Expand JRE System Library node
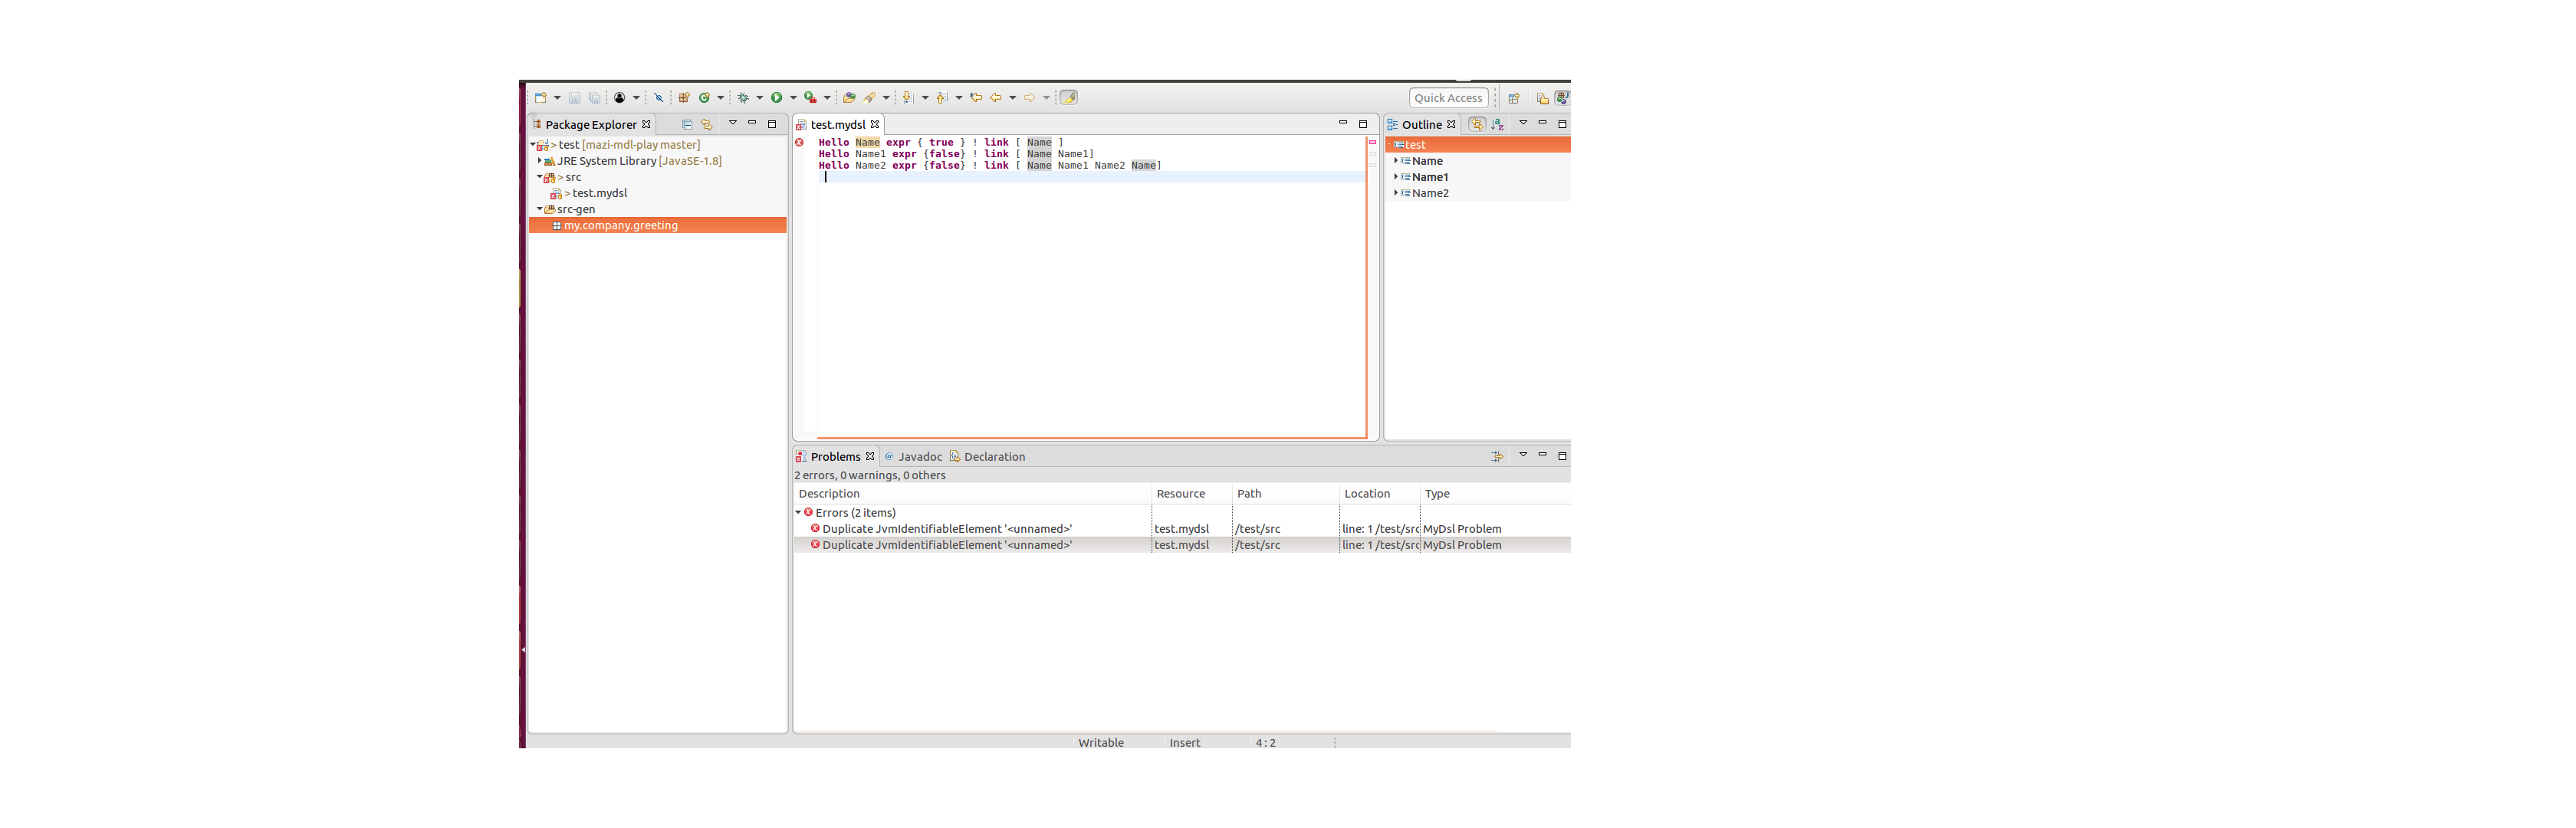This screenshot has width=2576, height=828. click(x=539, y=161)
